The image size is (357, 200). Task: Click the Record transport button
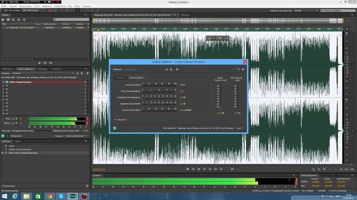click(x=227, y=169)
